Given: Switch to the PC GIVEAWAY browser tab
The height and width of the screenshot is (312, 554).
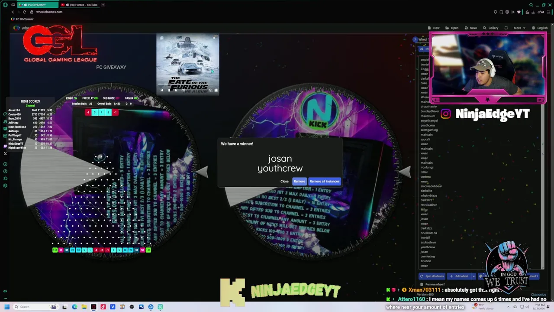Looking at the screenshot, I should (x=37, y=5).
